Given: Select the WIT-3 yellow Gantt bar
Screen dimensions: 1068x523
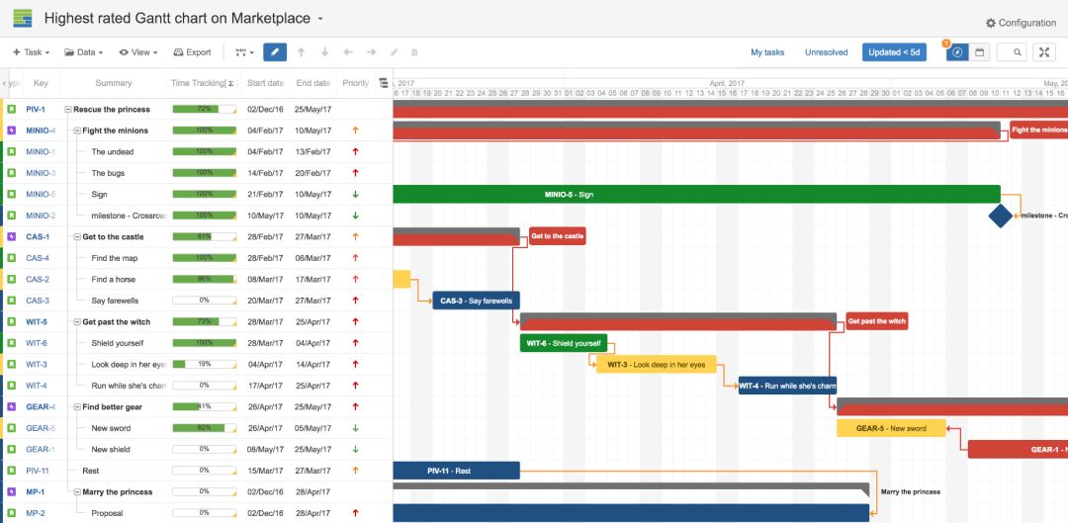Looking at the screenshot, I should (x=657, y=365).
